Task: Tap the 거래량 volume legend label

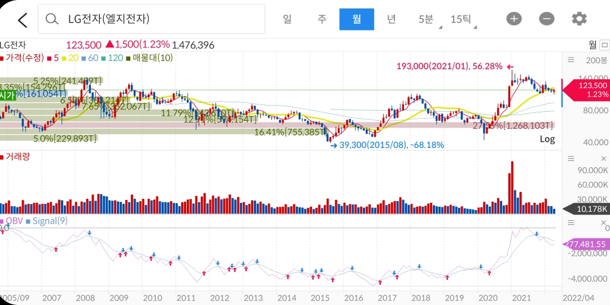Action: [x=15, y=156]
